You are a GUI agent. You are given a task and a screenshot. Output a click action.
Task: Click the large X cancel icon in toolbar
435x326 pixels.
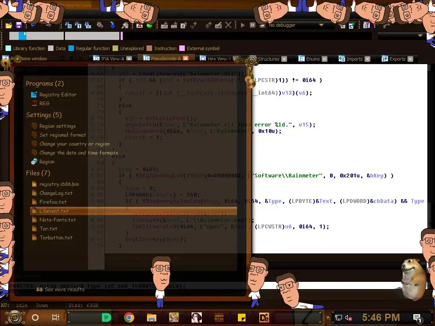tap(228, 25)
